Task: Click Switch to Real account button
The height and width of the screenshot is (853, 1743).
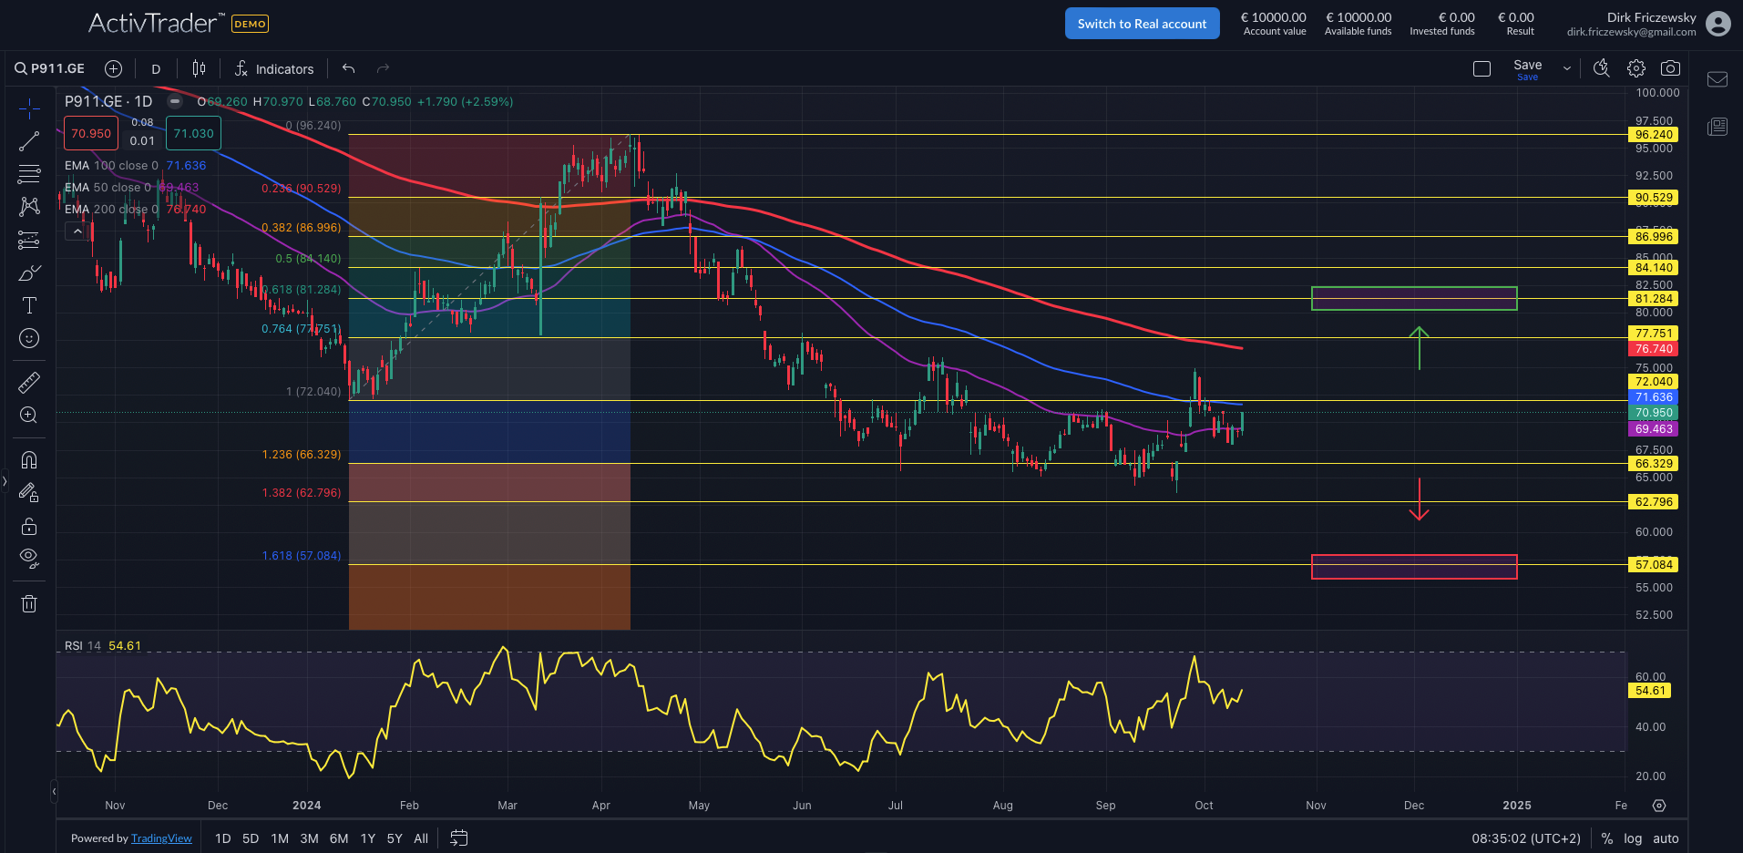Action: point(1142,24)
